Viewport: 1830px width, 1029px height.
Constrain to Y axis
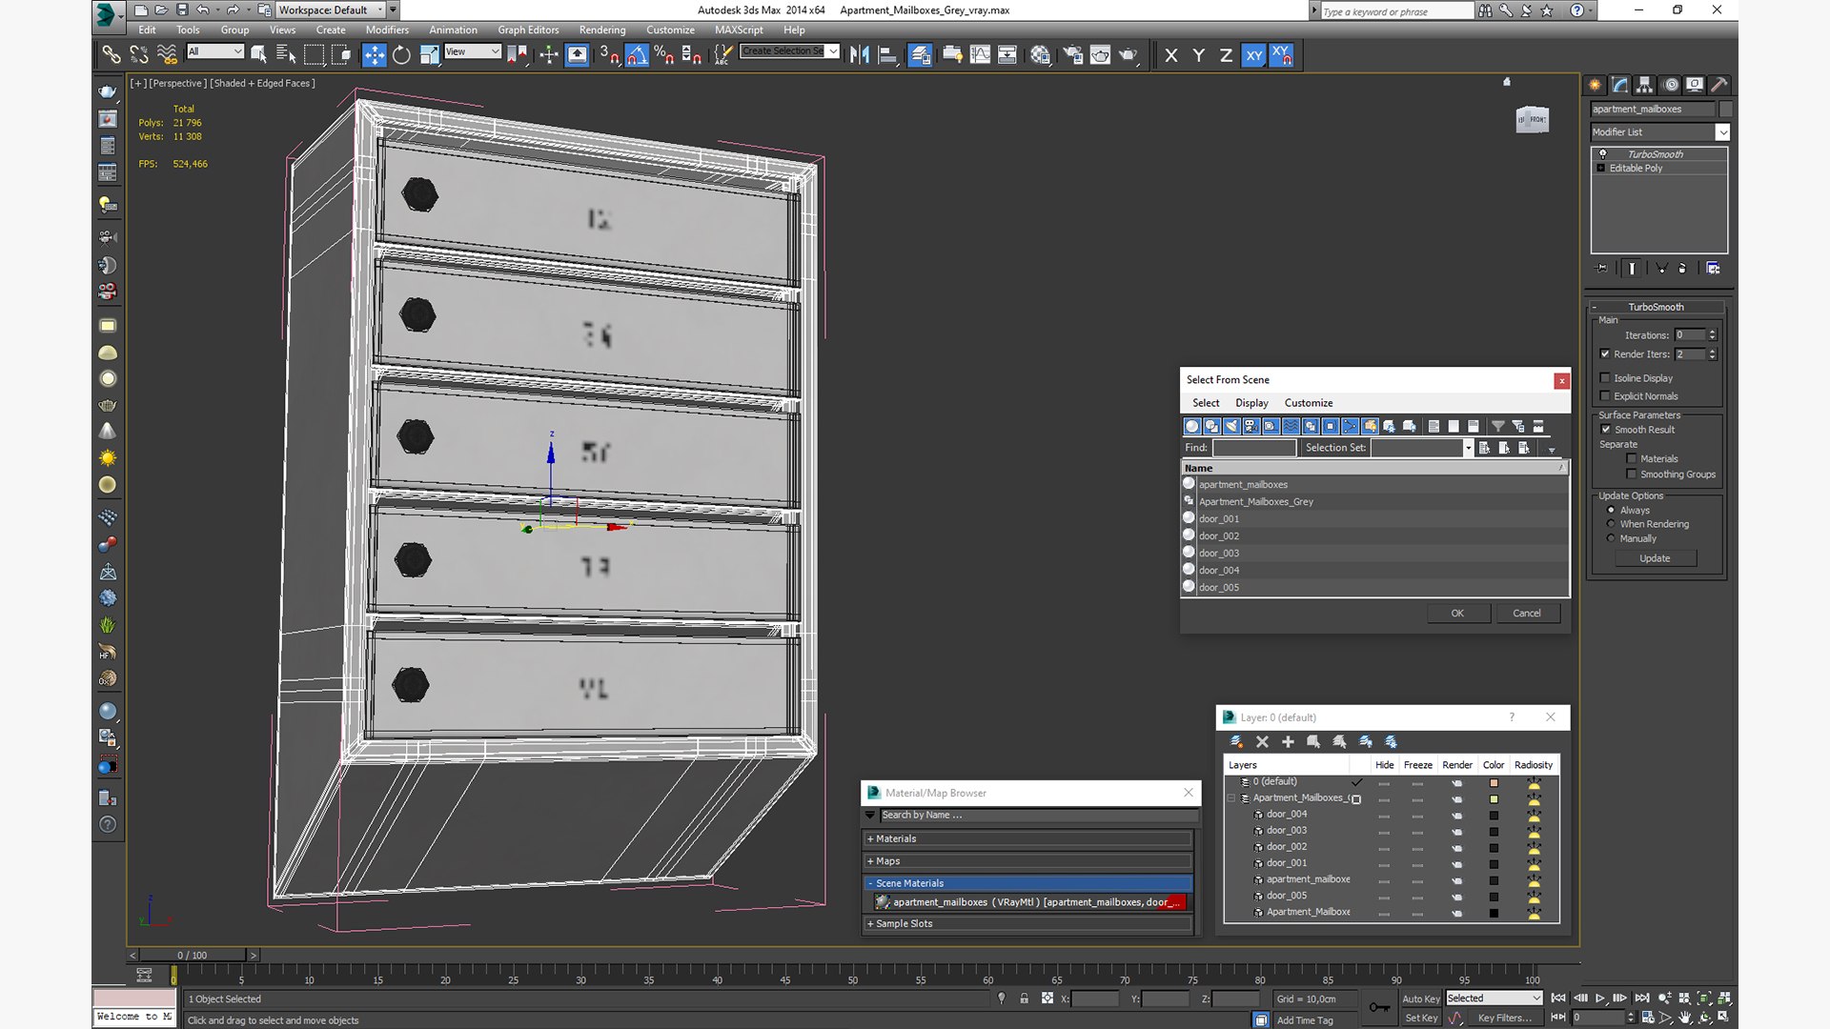click(x=1198, y=55)
